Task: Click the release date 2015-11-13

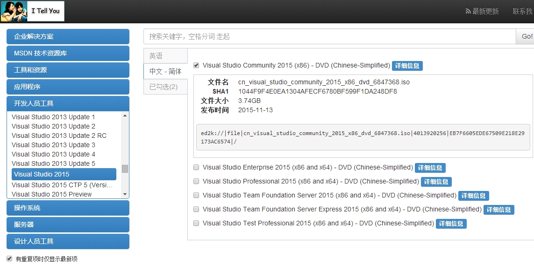Action: [256, 110]
